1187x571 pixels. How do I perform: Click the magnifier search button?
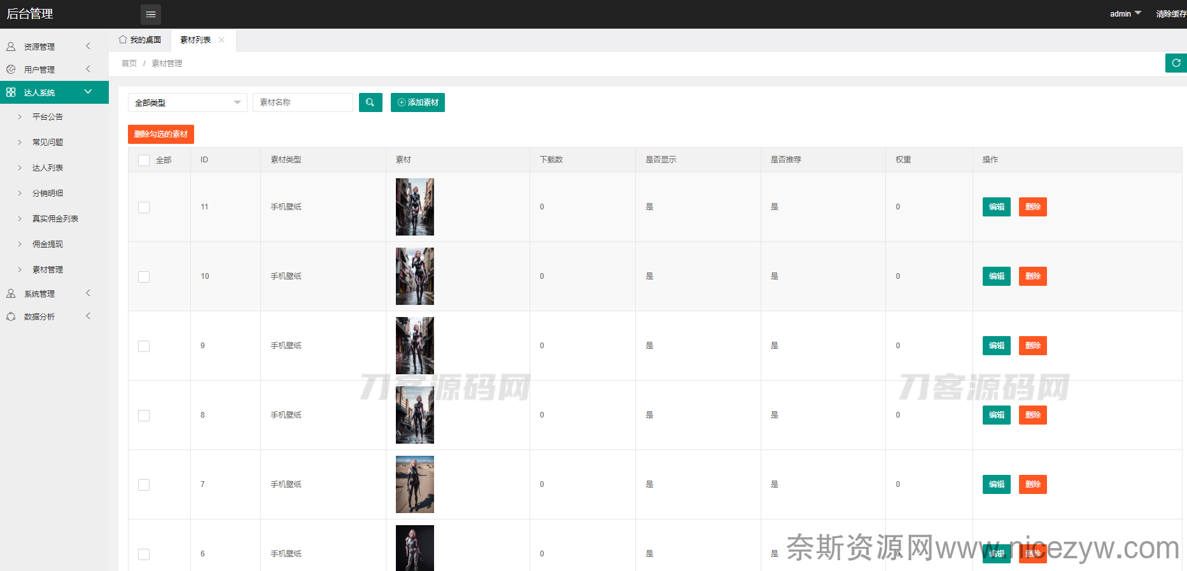(370, 102)
